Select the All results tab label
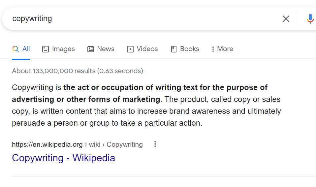The height and width of the screenshot is (187, 316). tap(26, 49)
